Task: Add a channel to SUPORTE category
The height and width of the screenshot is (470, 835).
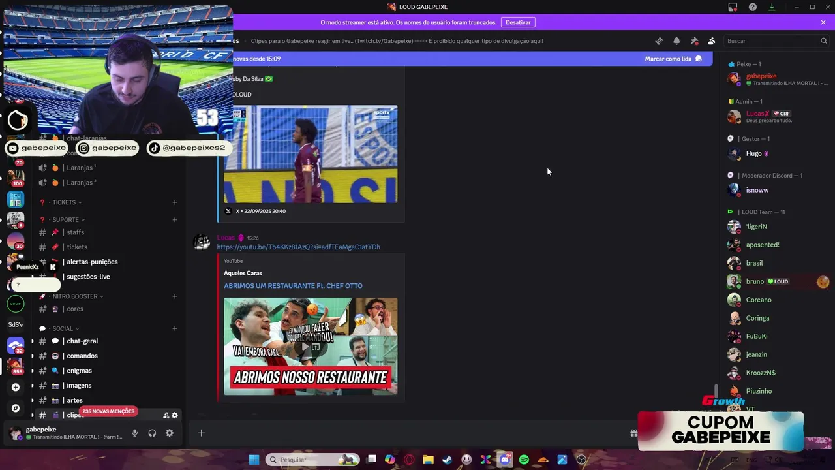Action: coord(175,220)
